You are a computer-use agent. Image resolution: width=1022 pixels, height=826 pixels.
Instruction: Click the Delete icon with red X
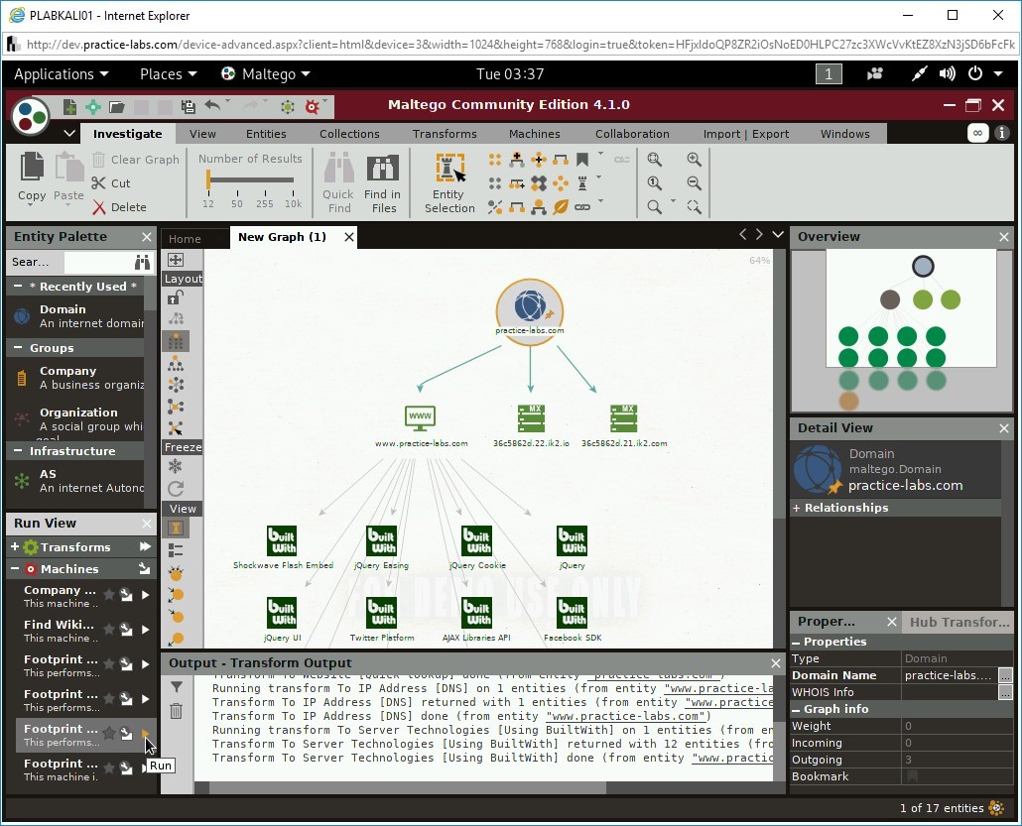click(99, 206)
